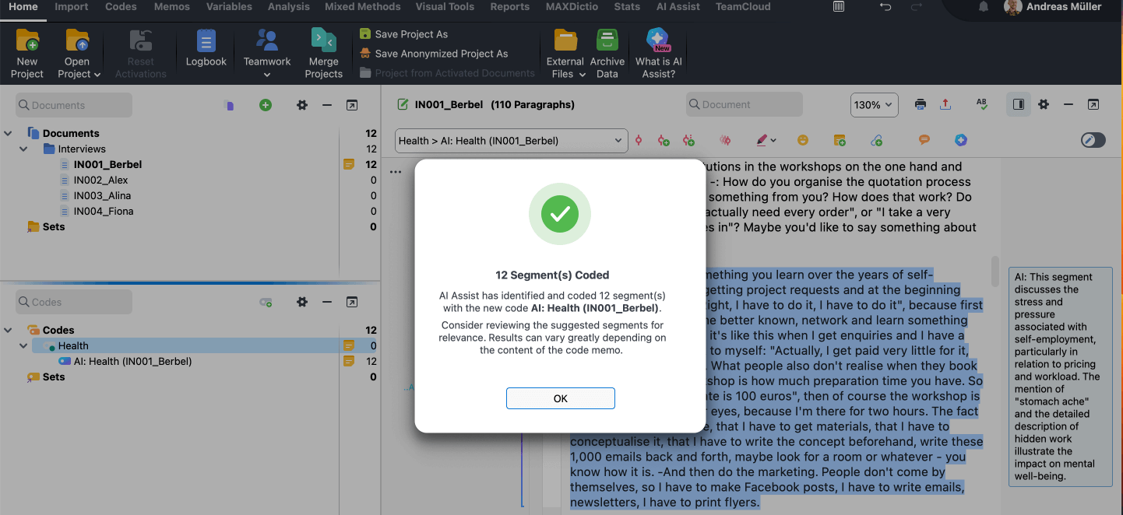The height and width of the screenshot is (515, 1123).
Task: Collapse the Health code
Action: point(23,345)
